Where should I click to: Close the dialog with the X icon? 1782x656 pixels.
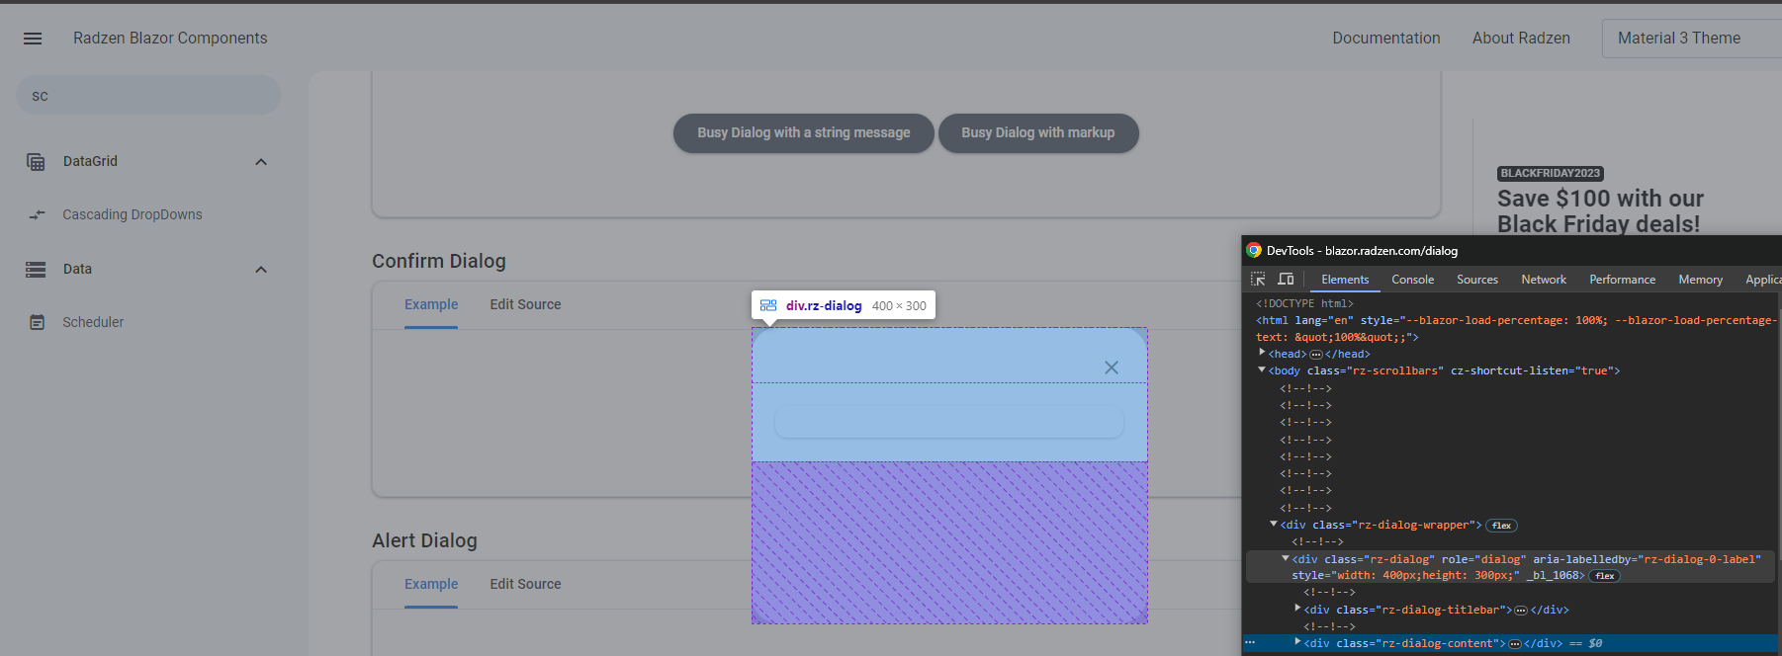pos(1112,368)
